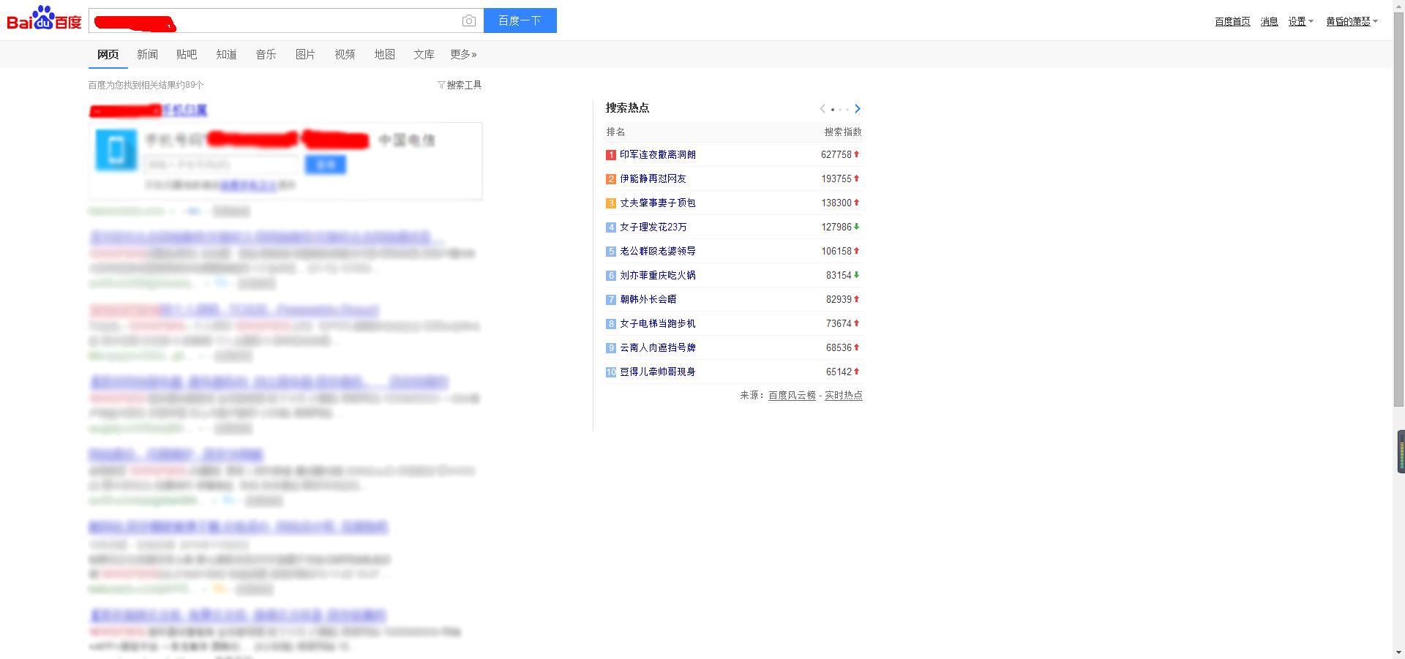Click the rank 10 badge in hot list

click(611, 372)
